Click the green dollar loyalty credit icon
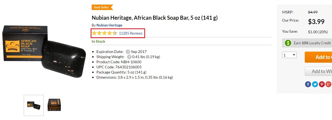Screen dimensions: 332x120 [x=288, y=43]
